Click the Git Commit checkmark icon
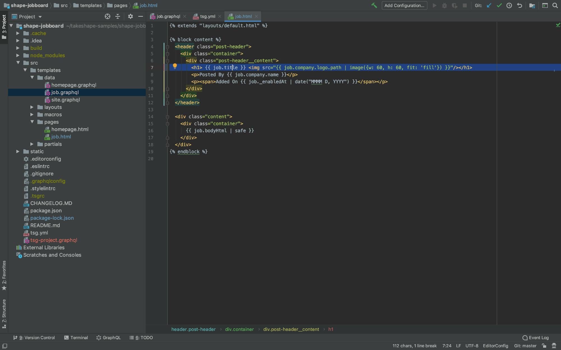This screenshot has width=561, height=350. click(x=499, y=5)
